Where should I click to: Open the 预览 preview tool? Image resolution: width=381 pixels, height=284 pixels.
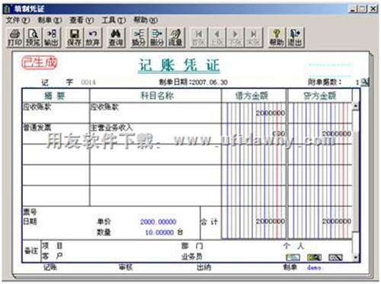[33, 37]
